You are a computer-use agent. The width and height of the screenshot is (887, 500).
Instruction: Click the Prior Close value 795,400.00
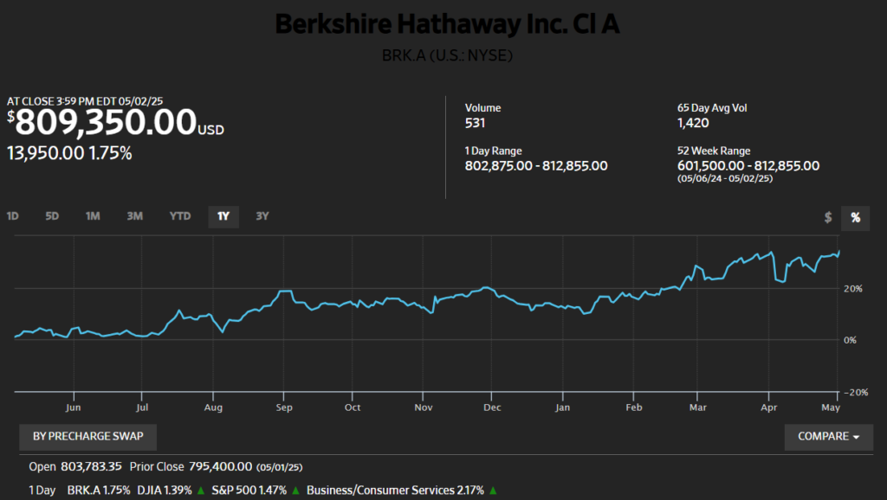point(220,466)
